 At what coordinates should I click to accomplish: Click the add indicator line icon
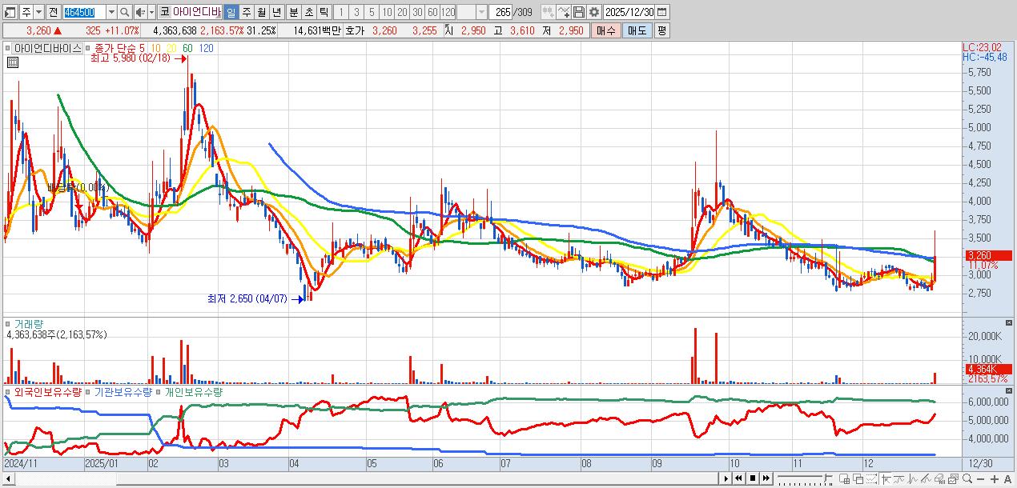564,13
